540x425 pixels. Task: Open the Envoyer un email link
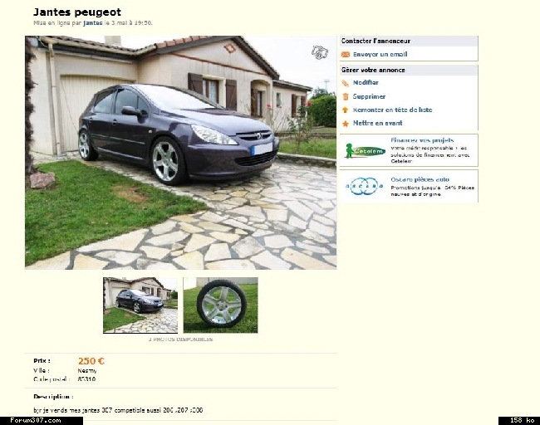[x=380, y=55]
